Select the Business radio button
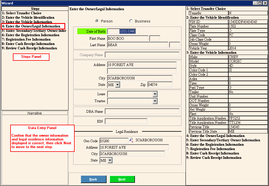Image resolution: width=269 pixels, height=186 pixels. [x=131, y=21]
